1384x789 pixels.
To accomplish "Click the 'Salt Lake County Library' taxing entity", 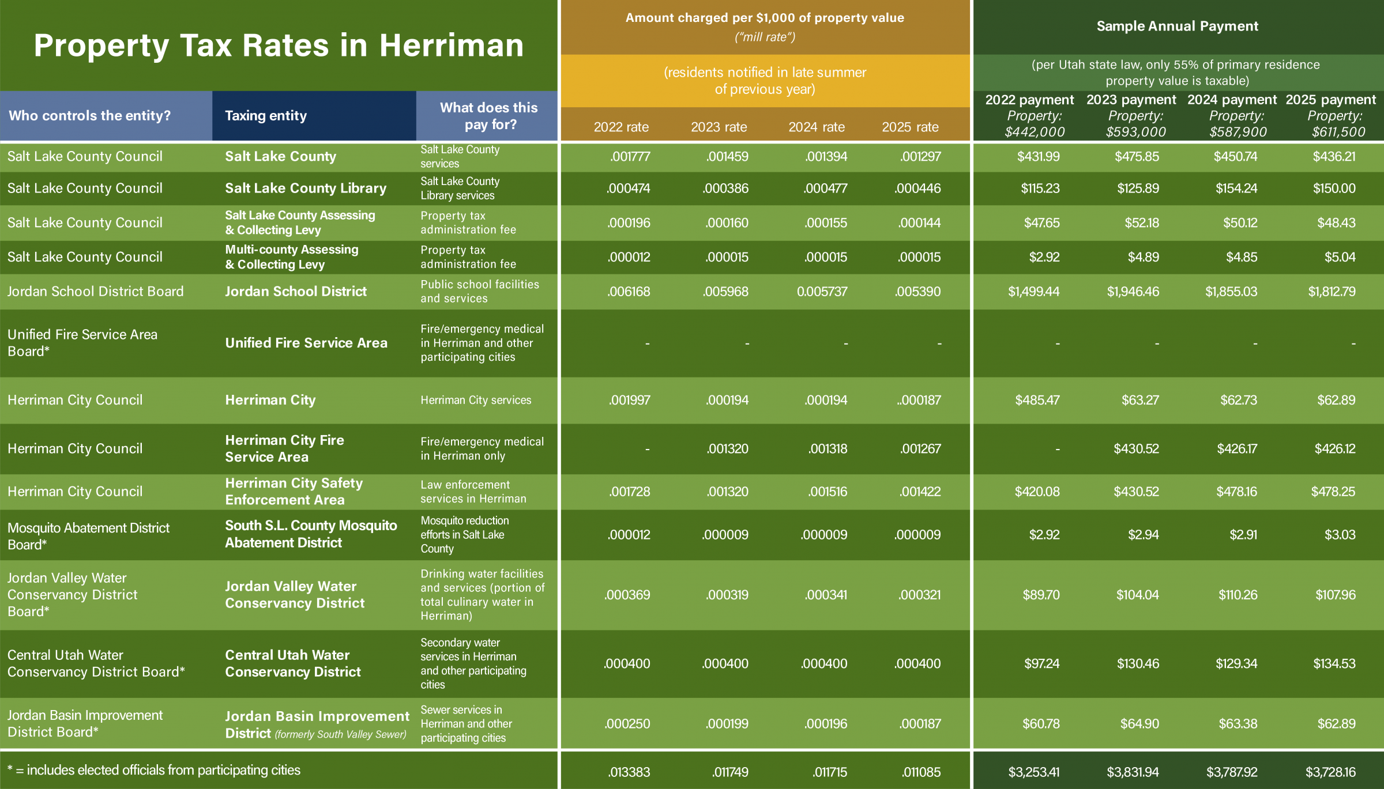I will pyautogui.click(x=306, y=188).
